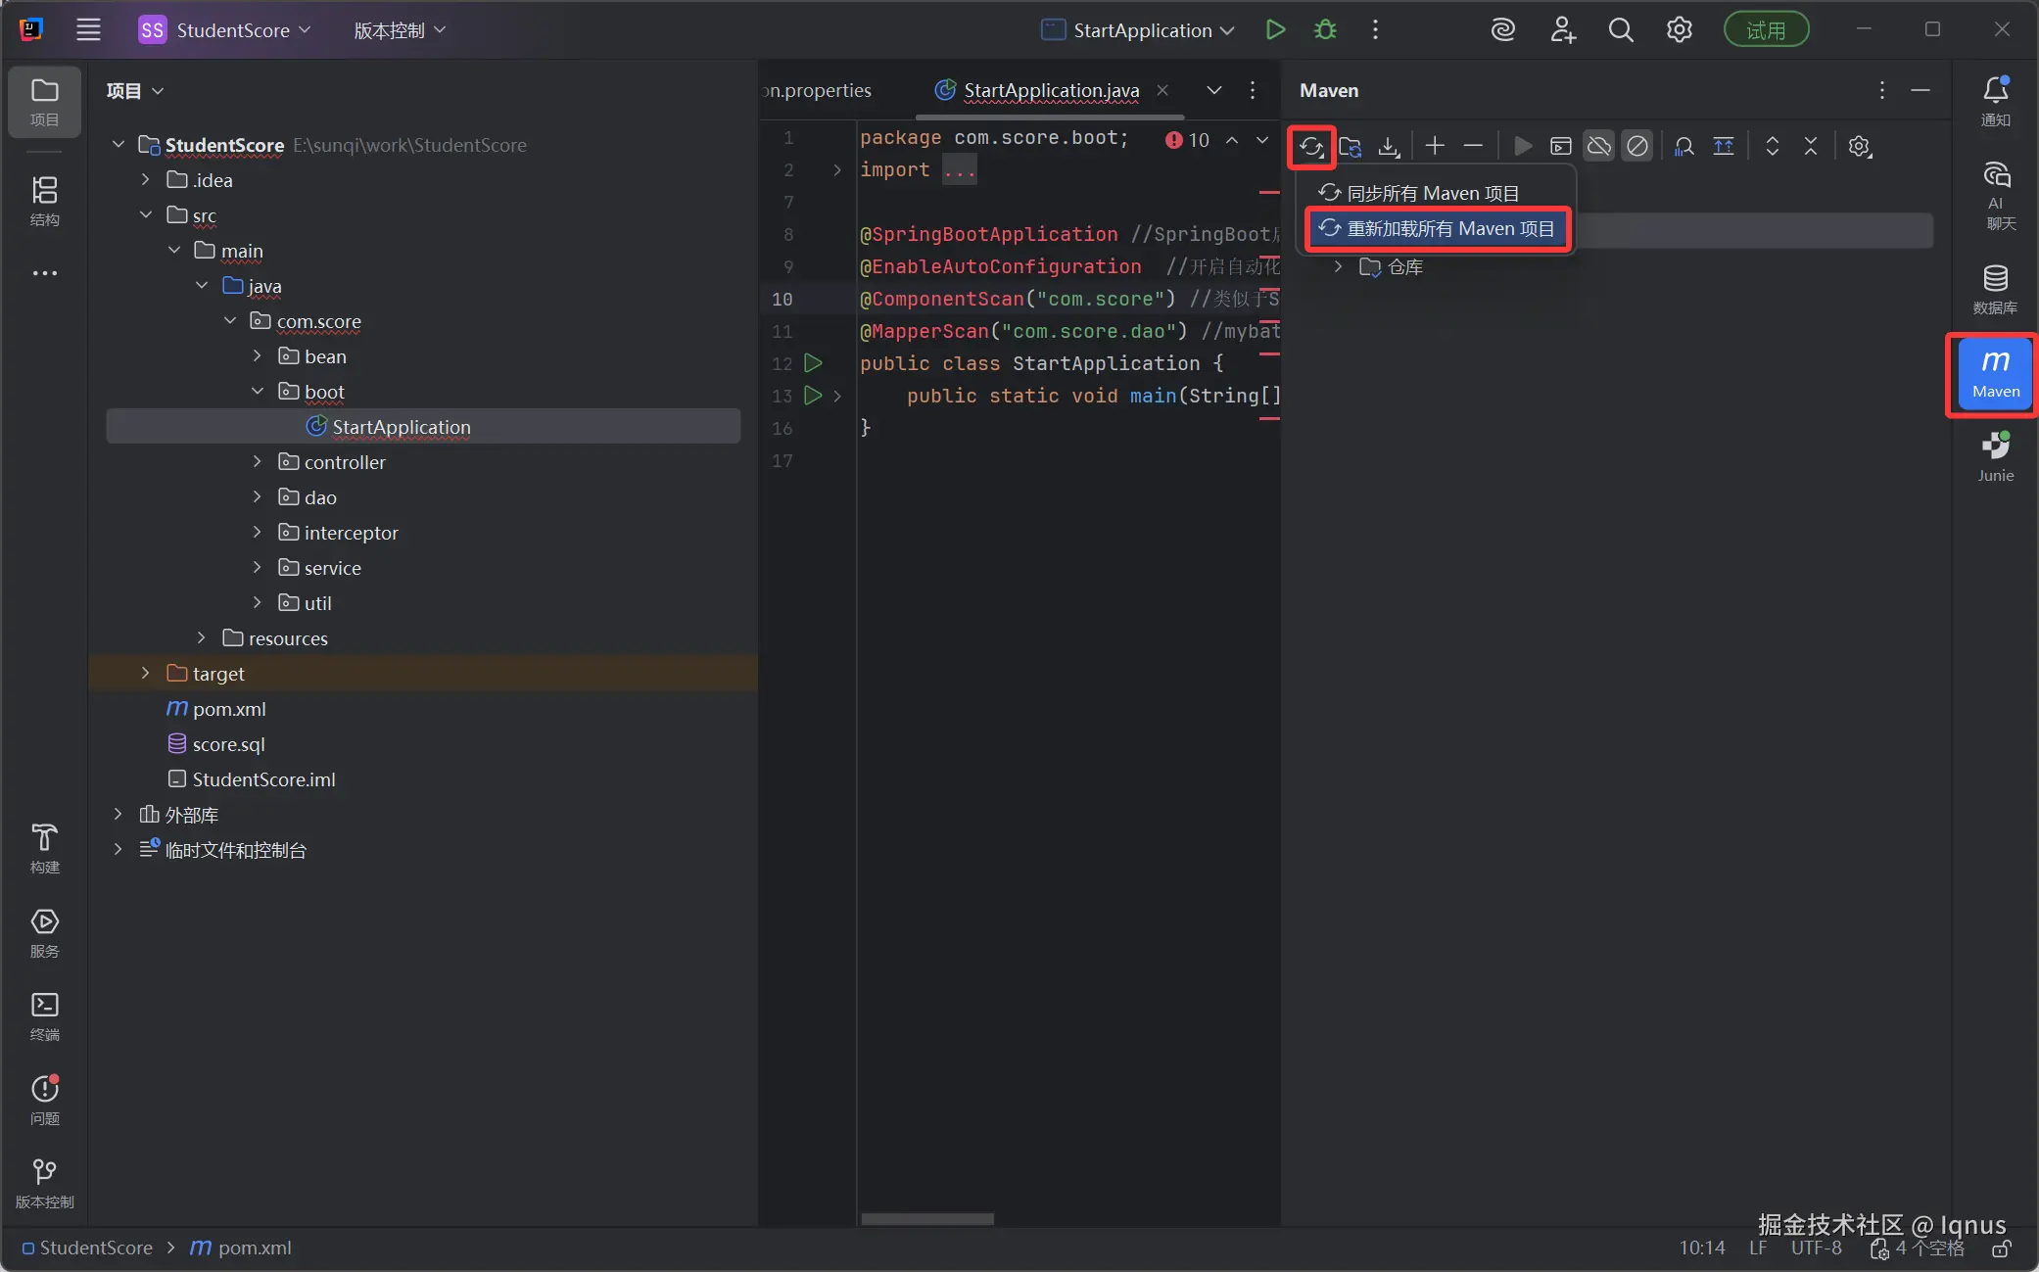The width and height of the screenshot is (2039, 1272).
Task: Switch to the StartApplication.java tab
Action: point(1050,90)
